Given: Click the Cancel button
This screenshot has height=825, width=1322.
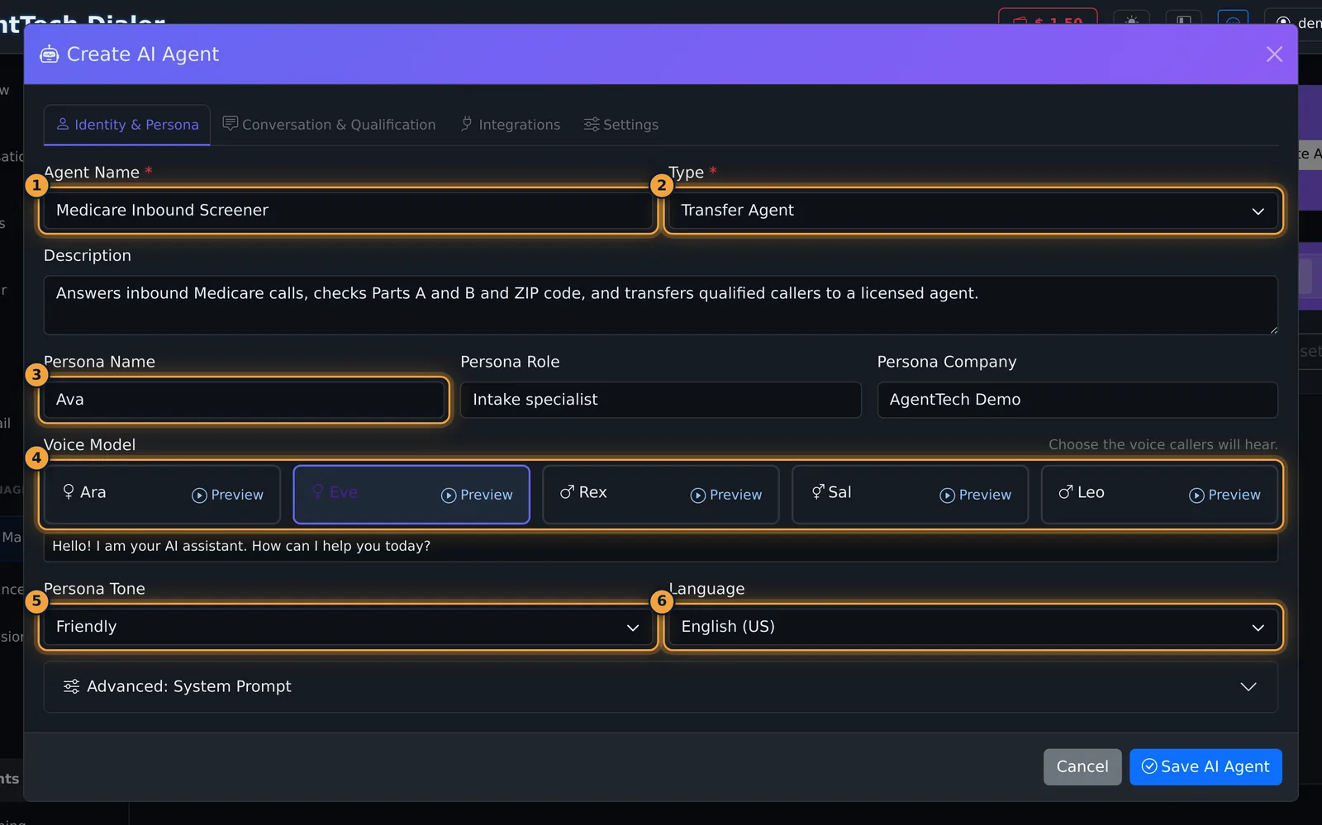Looking at the screenshot, I should (1082, 767).
